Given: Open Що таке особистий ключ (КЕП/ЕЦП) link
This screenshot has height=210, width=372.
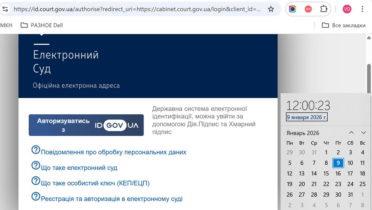Looking at the screenshot, I should pos(95,183).
